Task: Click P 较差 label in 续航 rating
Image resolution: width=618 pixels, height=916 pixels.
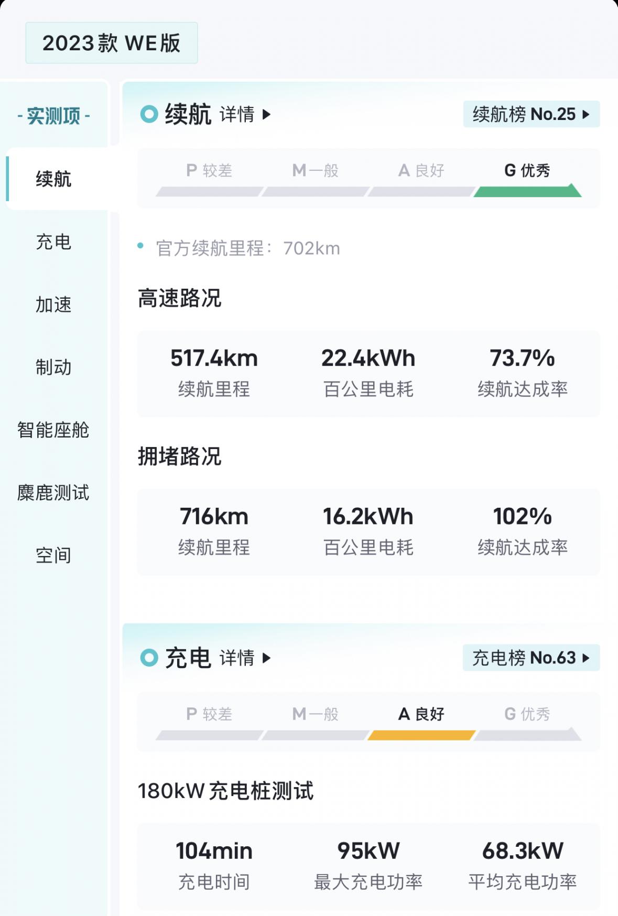Action: pyautogui.click(x=209, y=170)
